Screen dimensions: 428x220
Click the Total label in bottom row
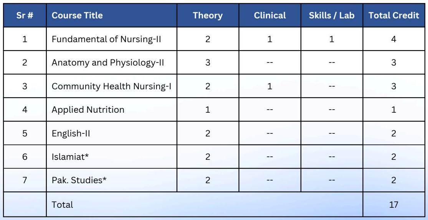click(x=63, y=204)
